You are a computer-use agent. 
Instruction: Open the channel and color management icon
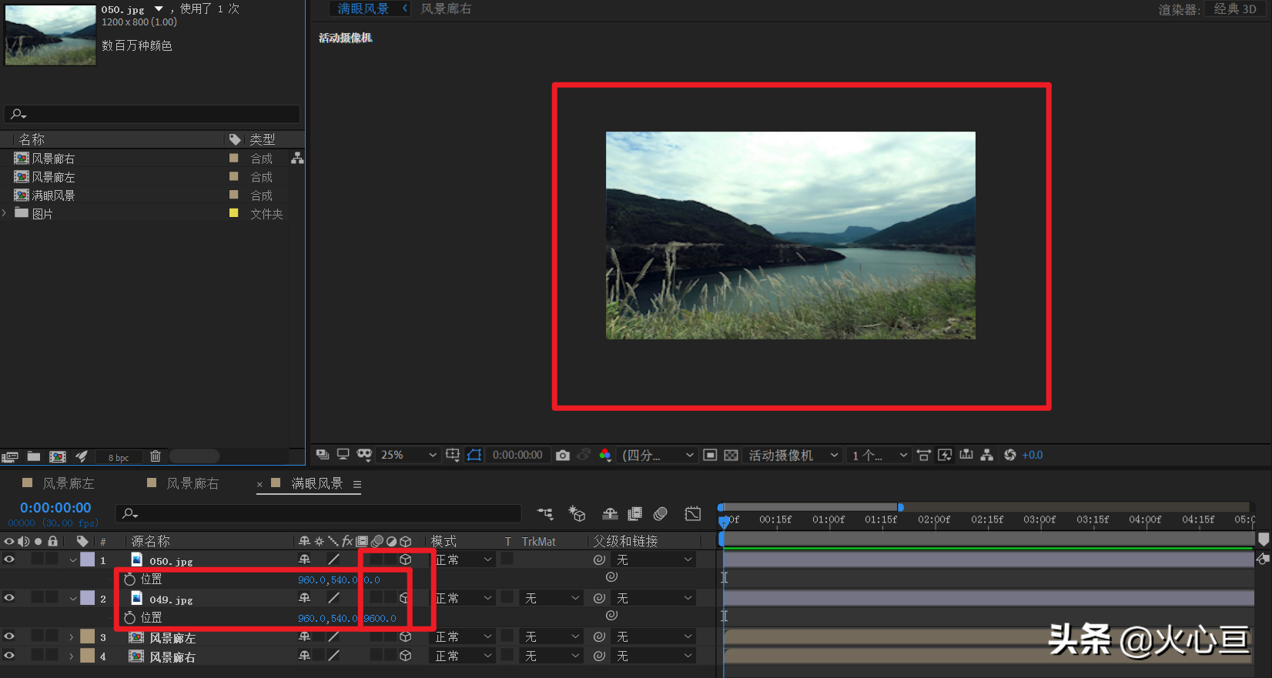tap(605, 455)
